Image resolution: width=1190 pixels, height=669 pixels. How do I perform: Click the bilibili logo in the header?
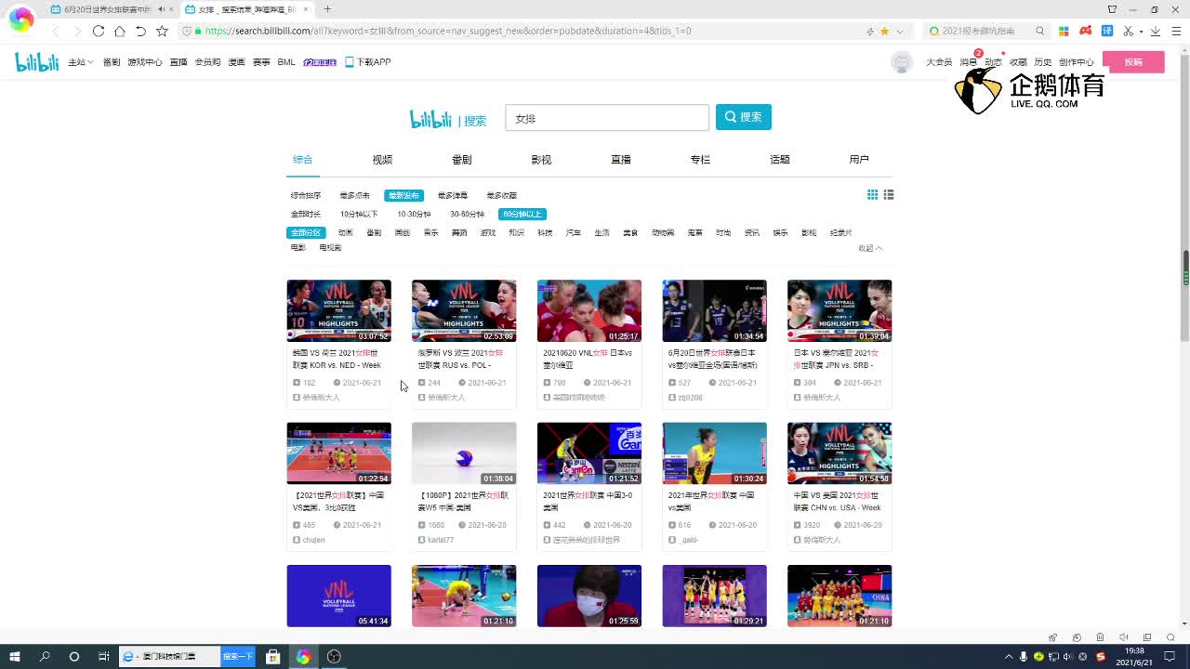click(36, 62)
